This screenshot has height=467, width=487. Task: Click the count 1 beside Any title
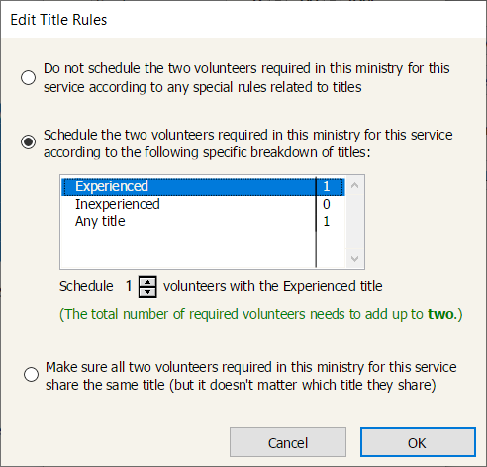(327, 222)
